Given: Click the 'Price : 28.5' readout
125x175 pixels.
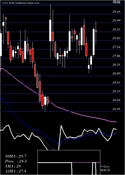Looking at the screenshot, I should [x=16, y=161].
